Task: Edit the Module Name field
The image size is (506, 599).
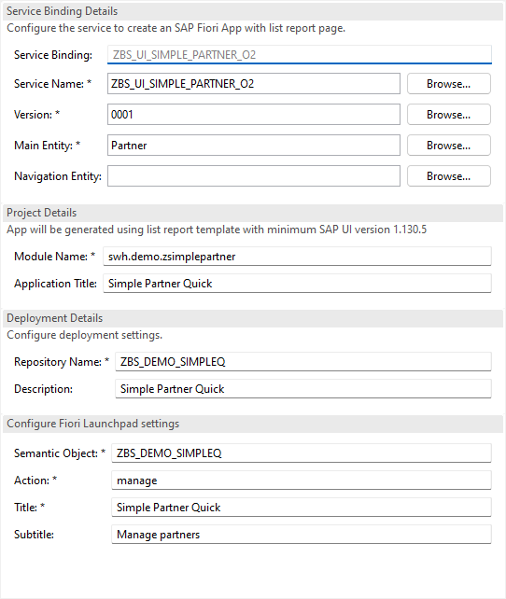Action: [297, 257]
